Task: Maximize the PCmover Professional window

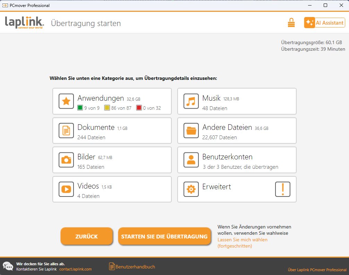Action: click(x=325, y=5)
